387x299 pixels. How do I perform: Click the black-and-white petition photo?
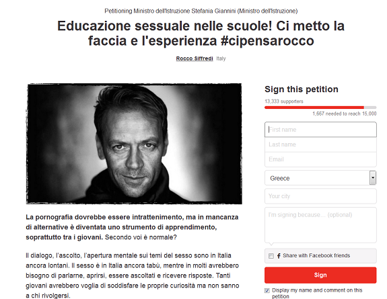(134, 144)
